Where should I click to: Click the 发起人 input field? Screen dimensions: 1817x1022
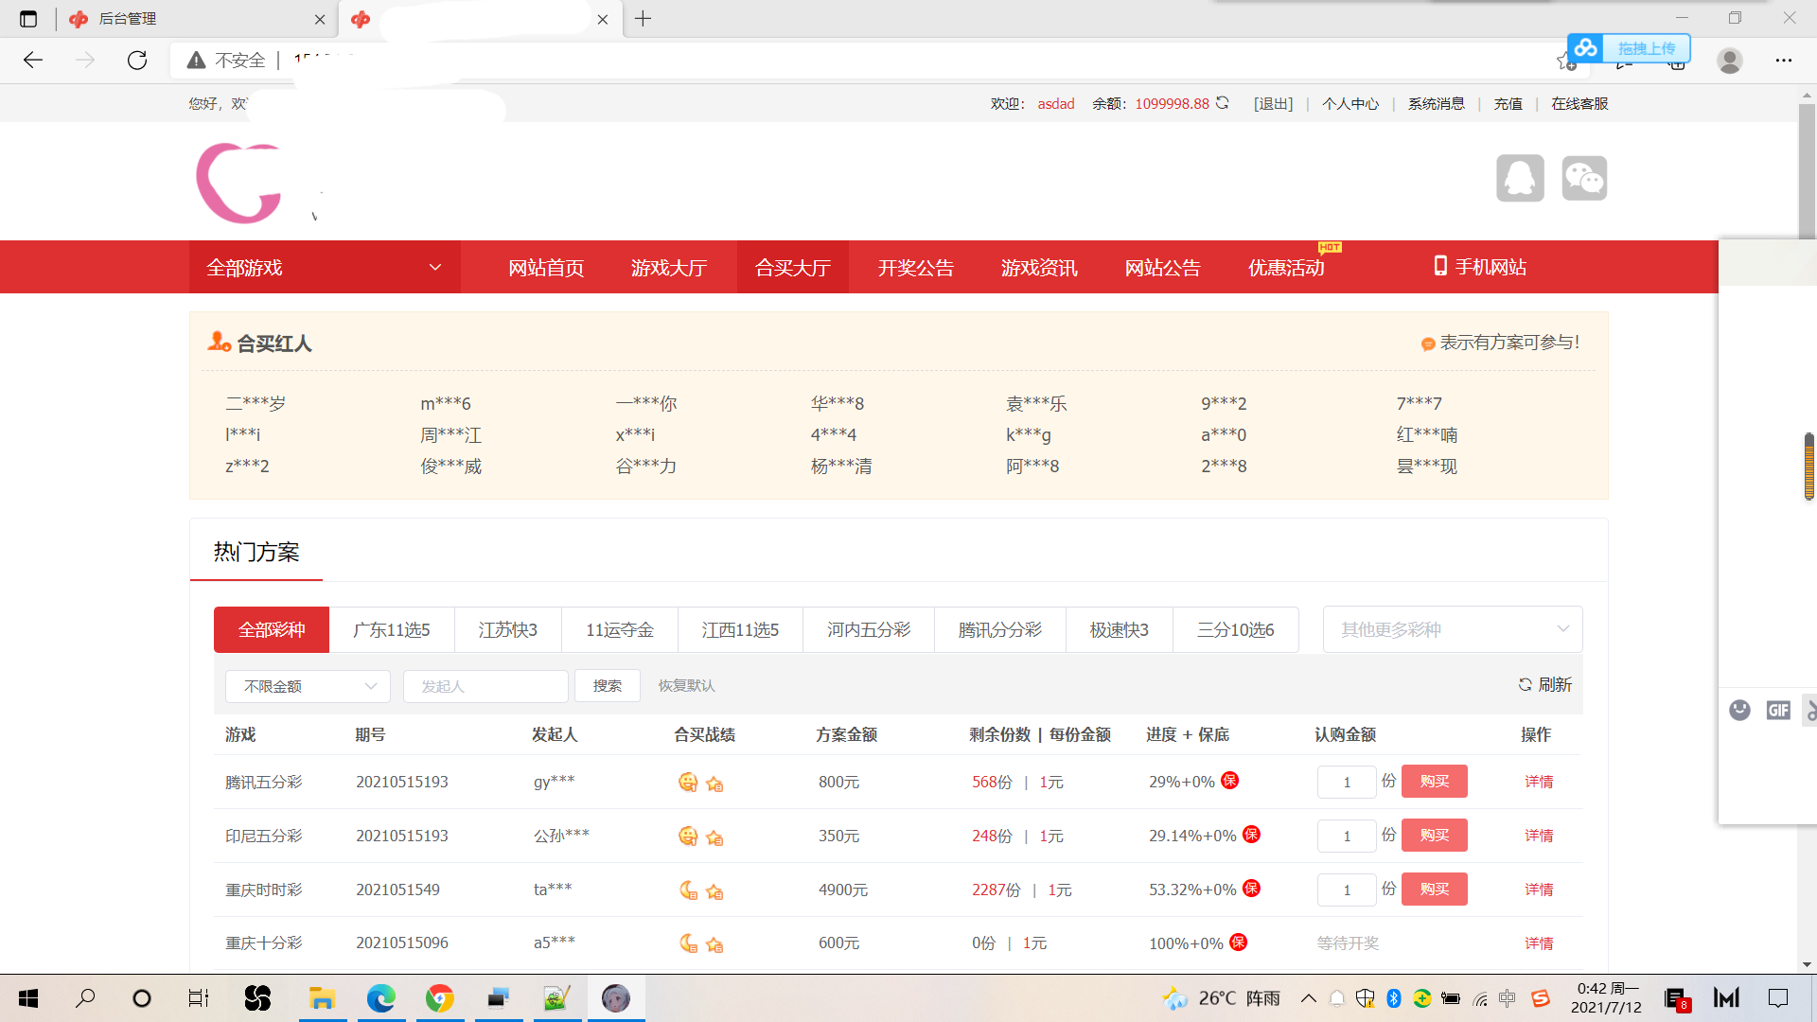point(485,686)
